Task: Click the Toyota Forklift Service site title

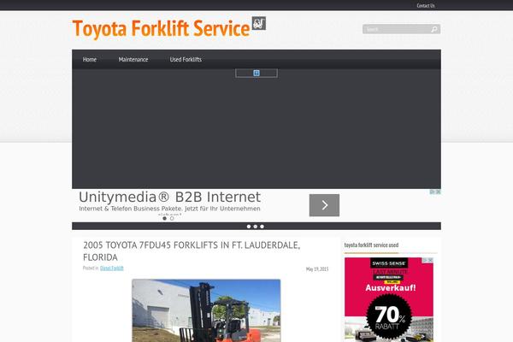Action: coord(161,28)
